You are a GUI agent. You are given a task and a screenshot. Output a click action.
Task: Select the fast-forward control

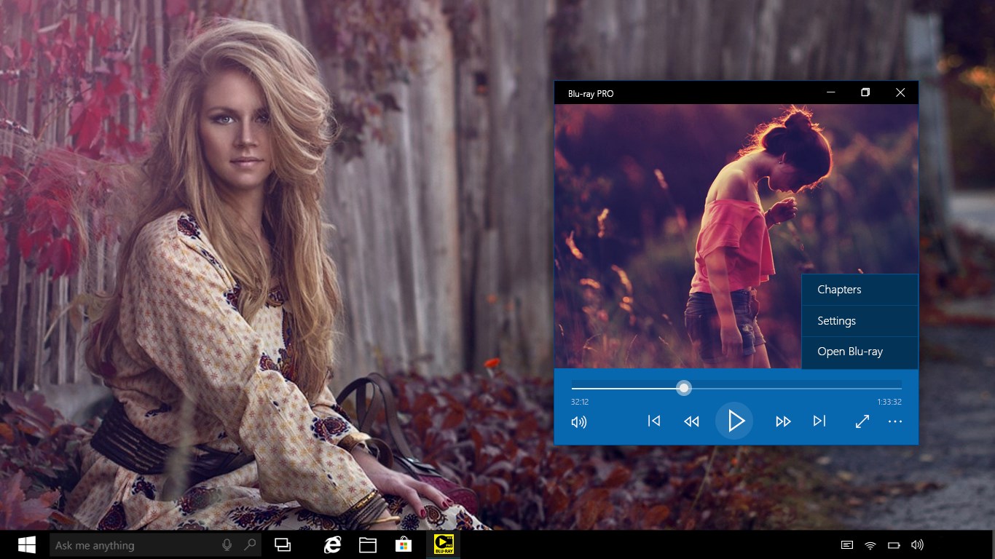point(783,421)
